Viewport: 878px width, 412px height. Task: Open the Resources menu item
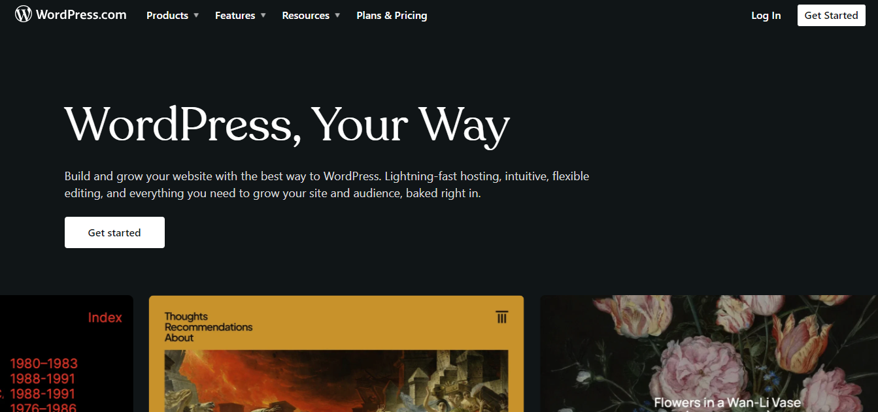tap(305, 15)
